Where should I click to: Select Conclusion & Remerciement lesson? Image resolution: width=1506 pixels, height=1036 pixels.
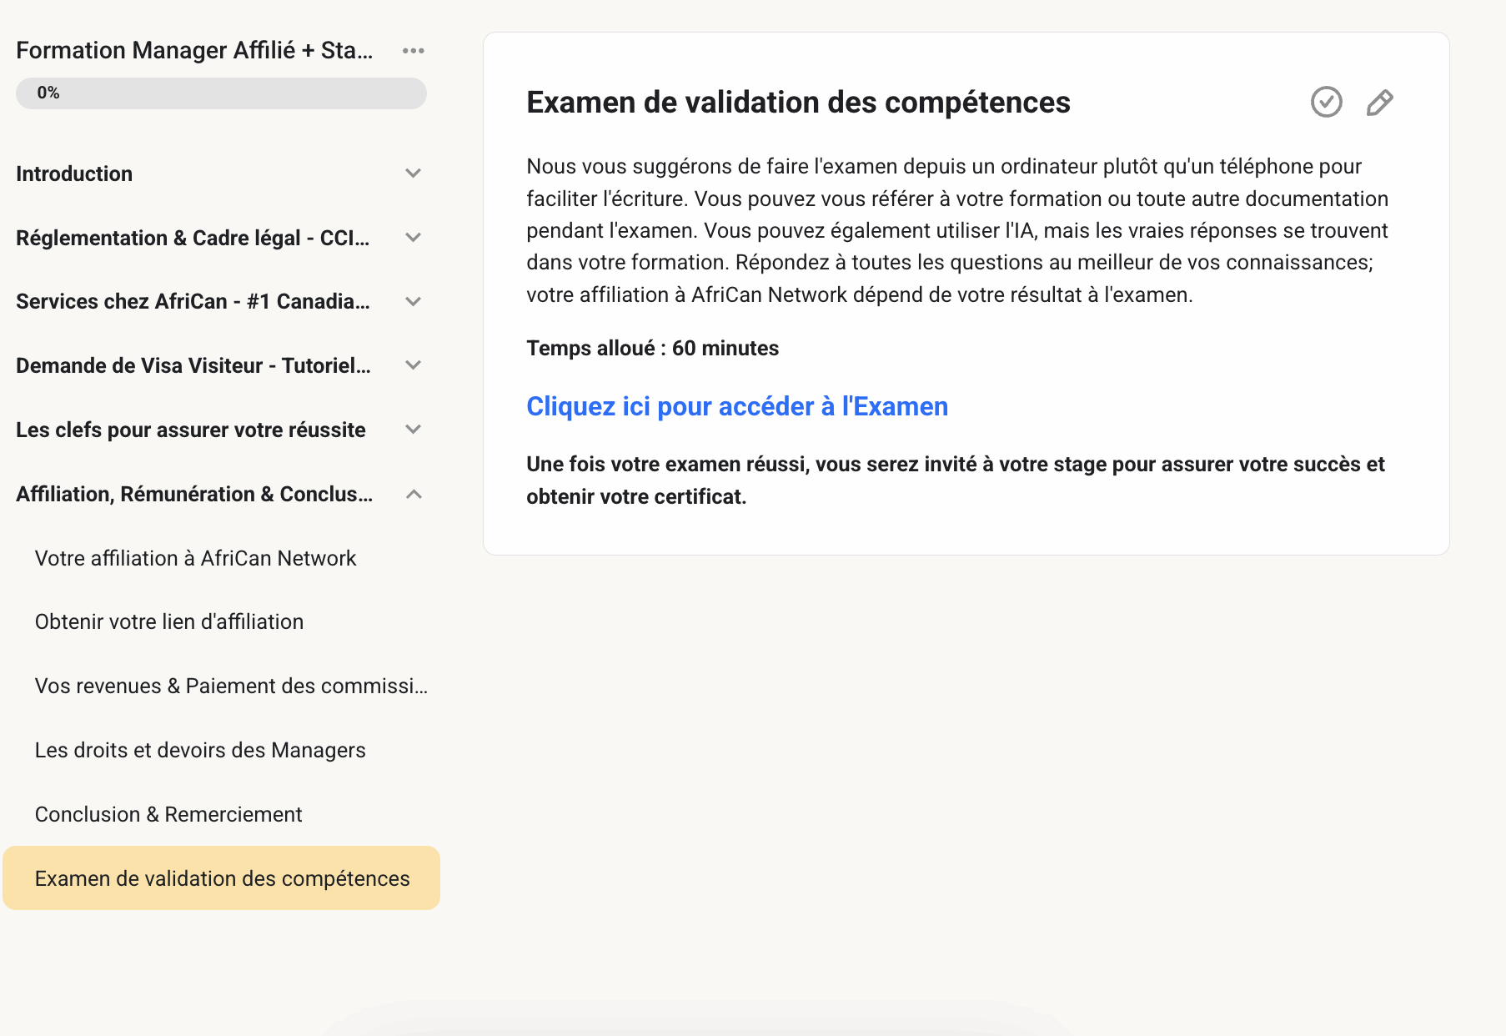pos(168,814)
